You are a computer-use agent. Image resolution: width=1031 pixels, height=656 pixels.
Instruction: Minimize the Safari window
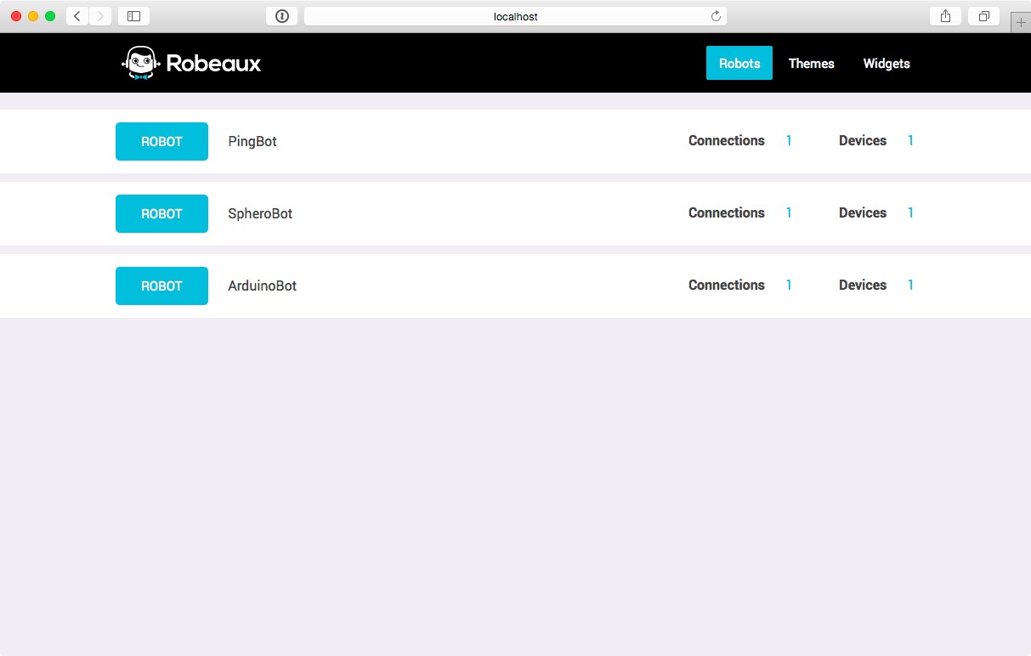click(x=33, y=16)
